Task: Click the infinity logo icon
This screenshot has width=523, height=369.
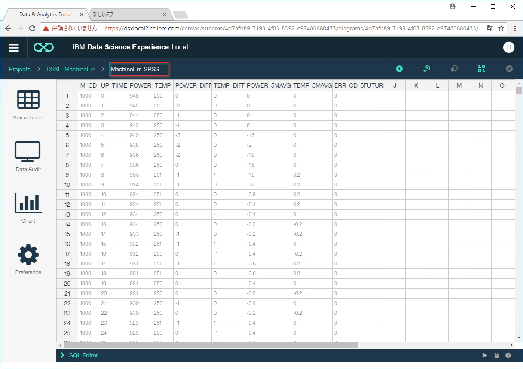Action: 44,47
